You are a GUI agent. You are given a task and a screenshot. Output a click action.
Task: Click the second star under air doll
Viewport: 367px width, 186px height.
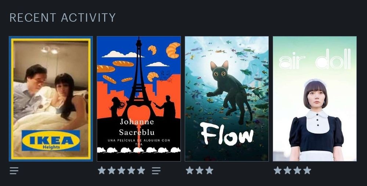point(287,171)
